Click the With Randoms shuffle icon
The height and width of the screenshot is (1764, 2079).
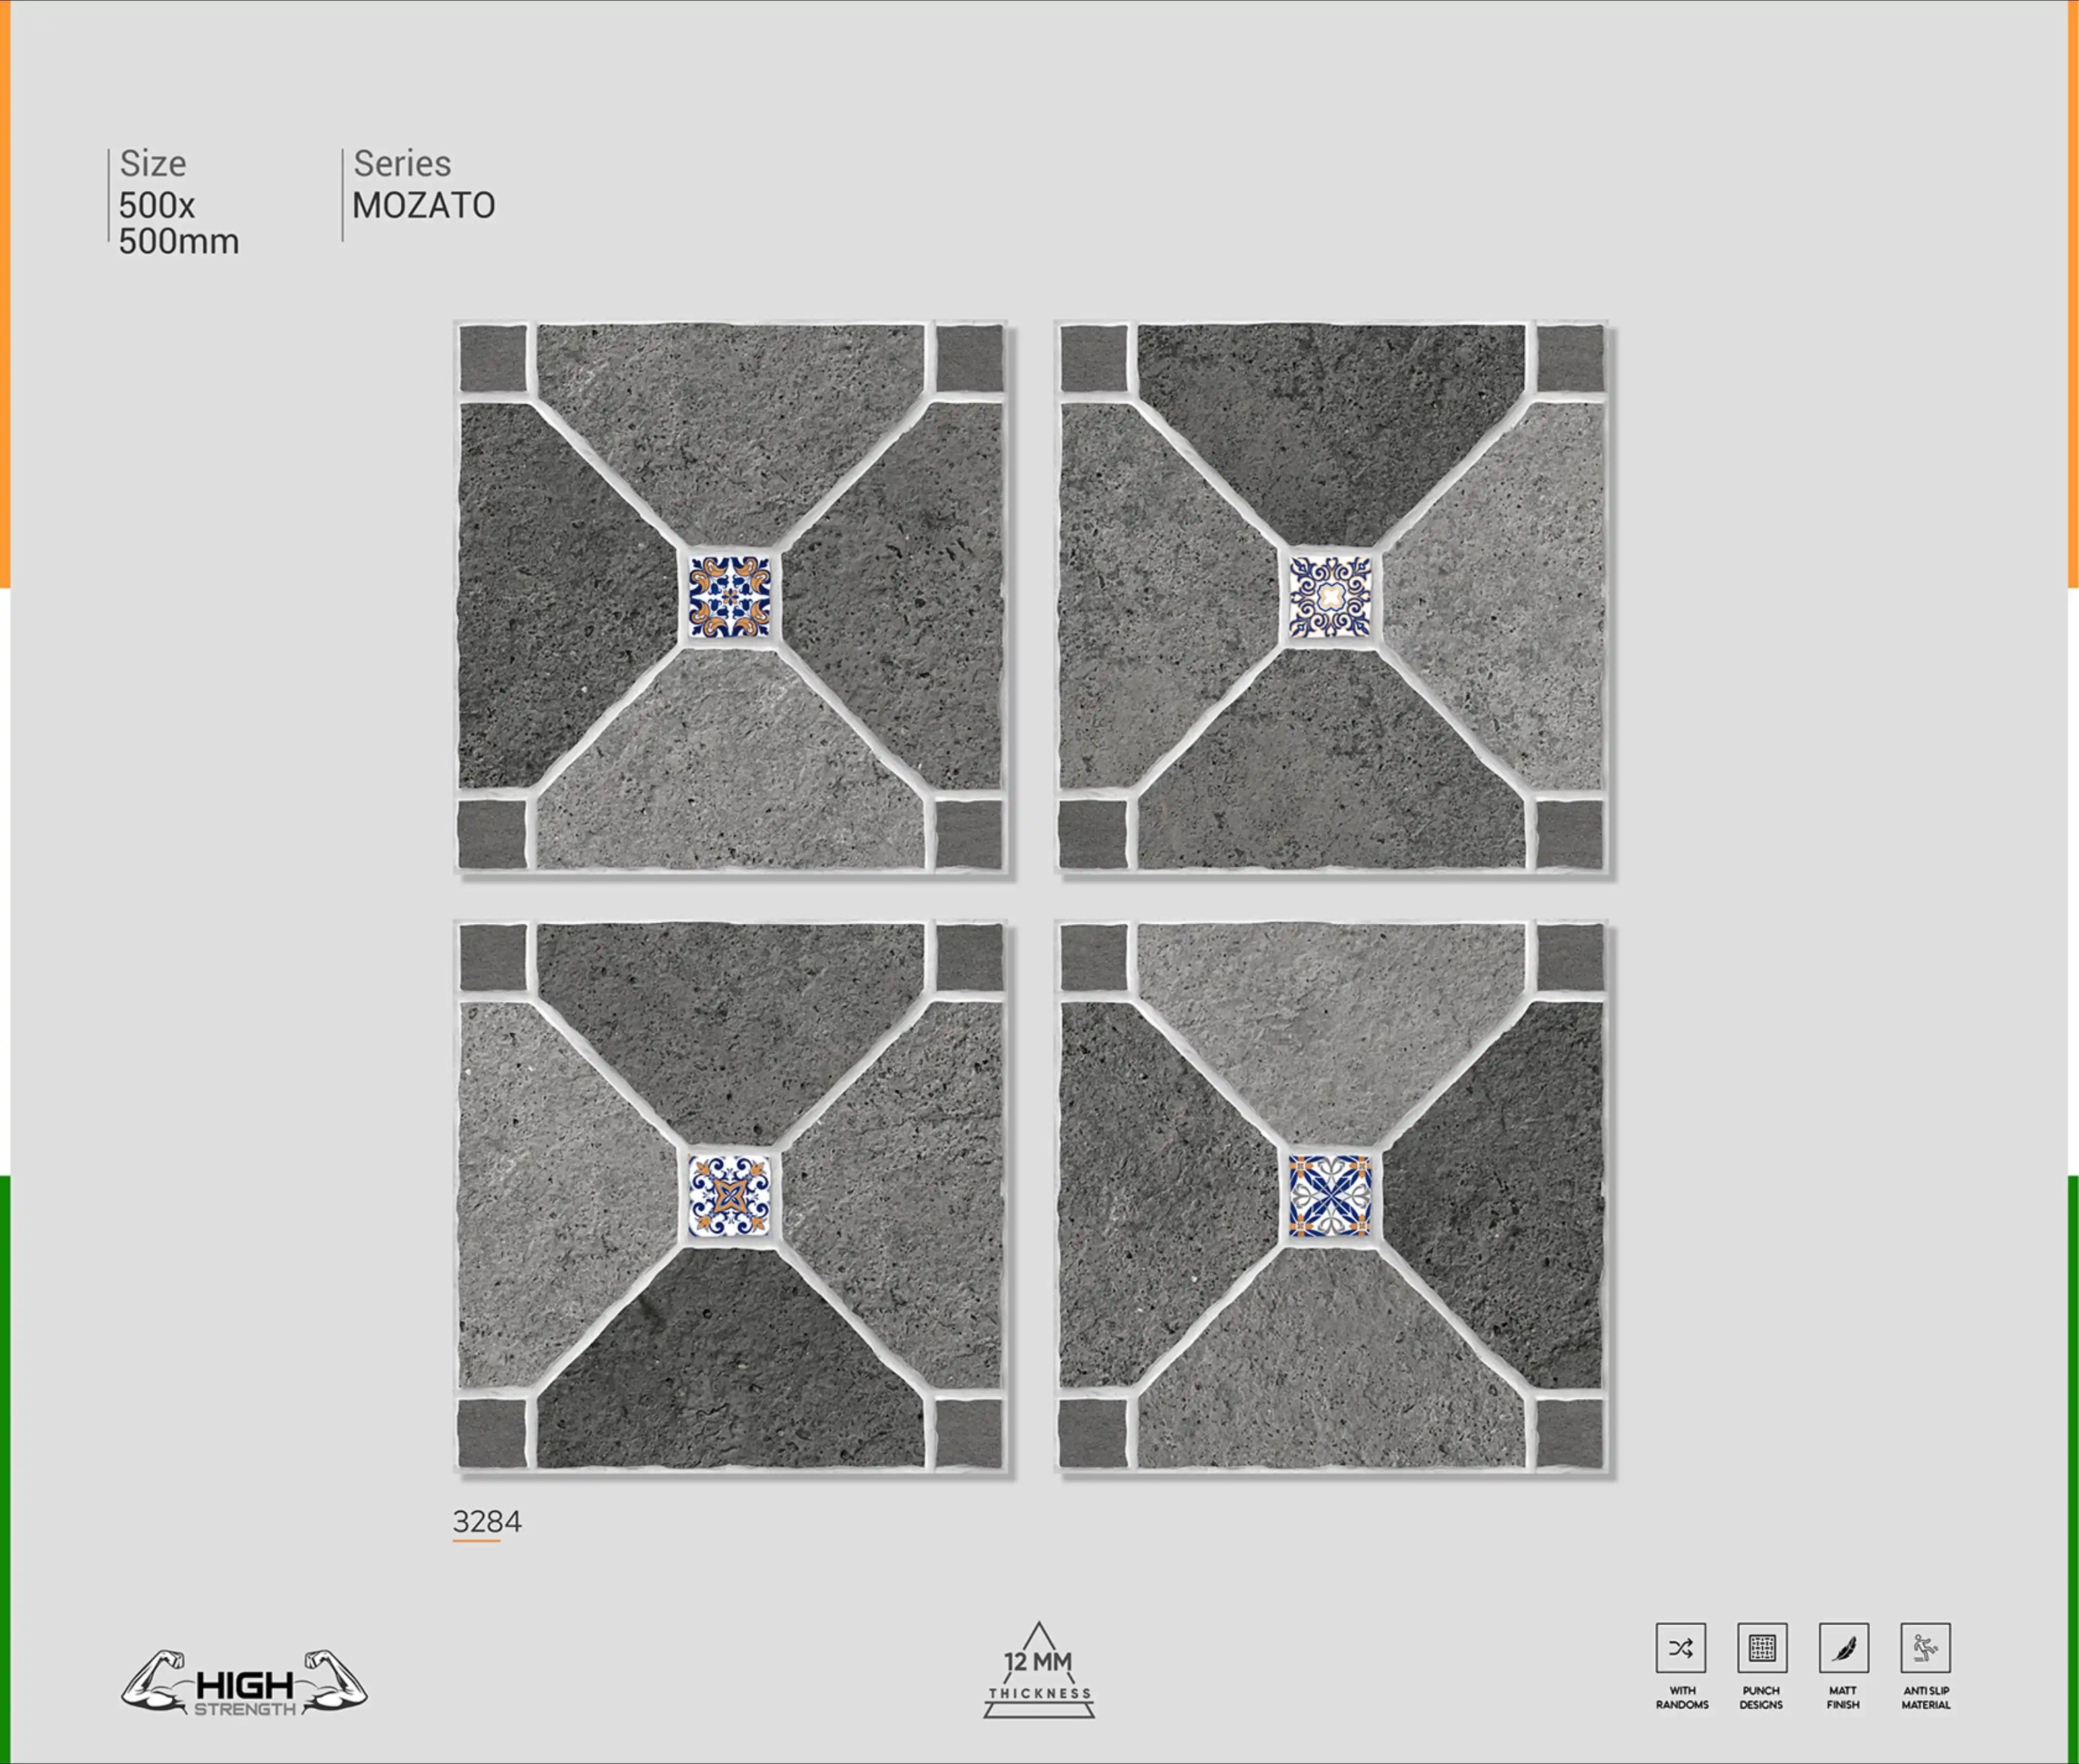coord(1680,1647)
